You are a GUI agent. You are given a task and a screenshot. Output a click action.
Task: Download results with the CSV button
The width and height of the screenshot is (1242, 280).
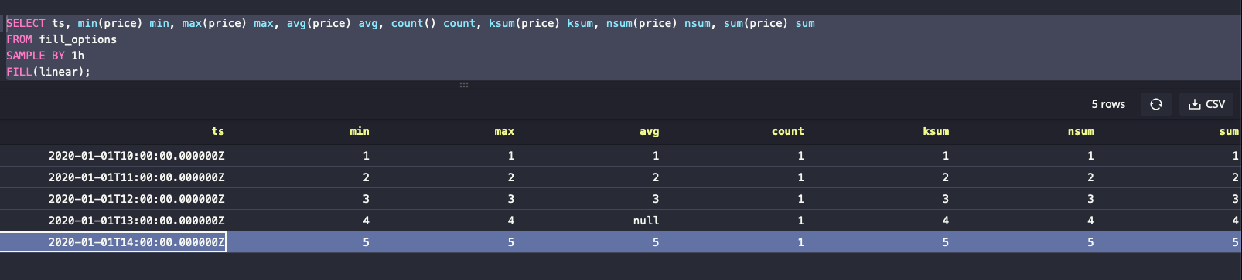(x=1206, y=104)
